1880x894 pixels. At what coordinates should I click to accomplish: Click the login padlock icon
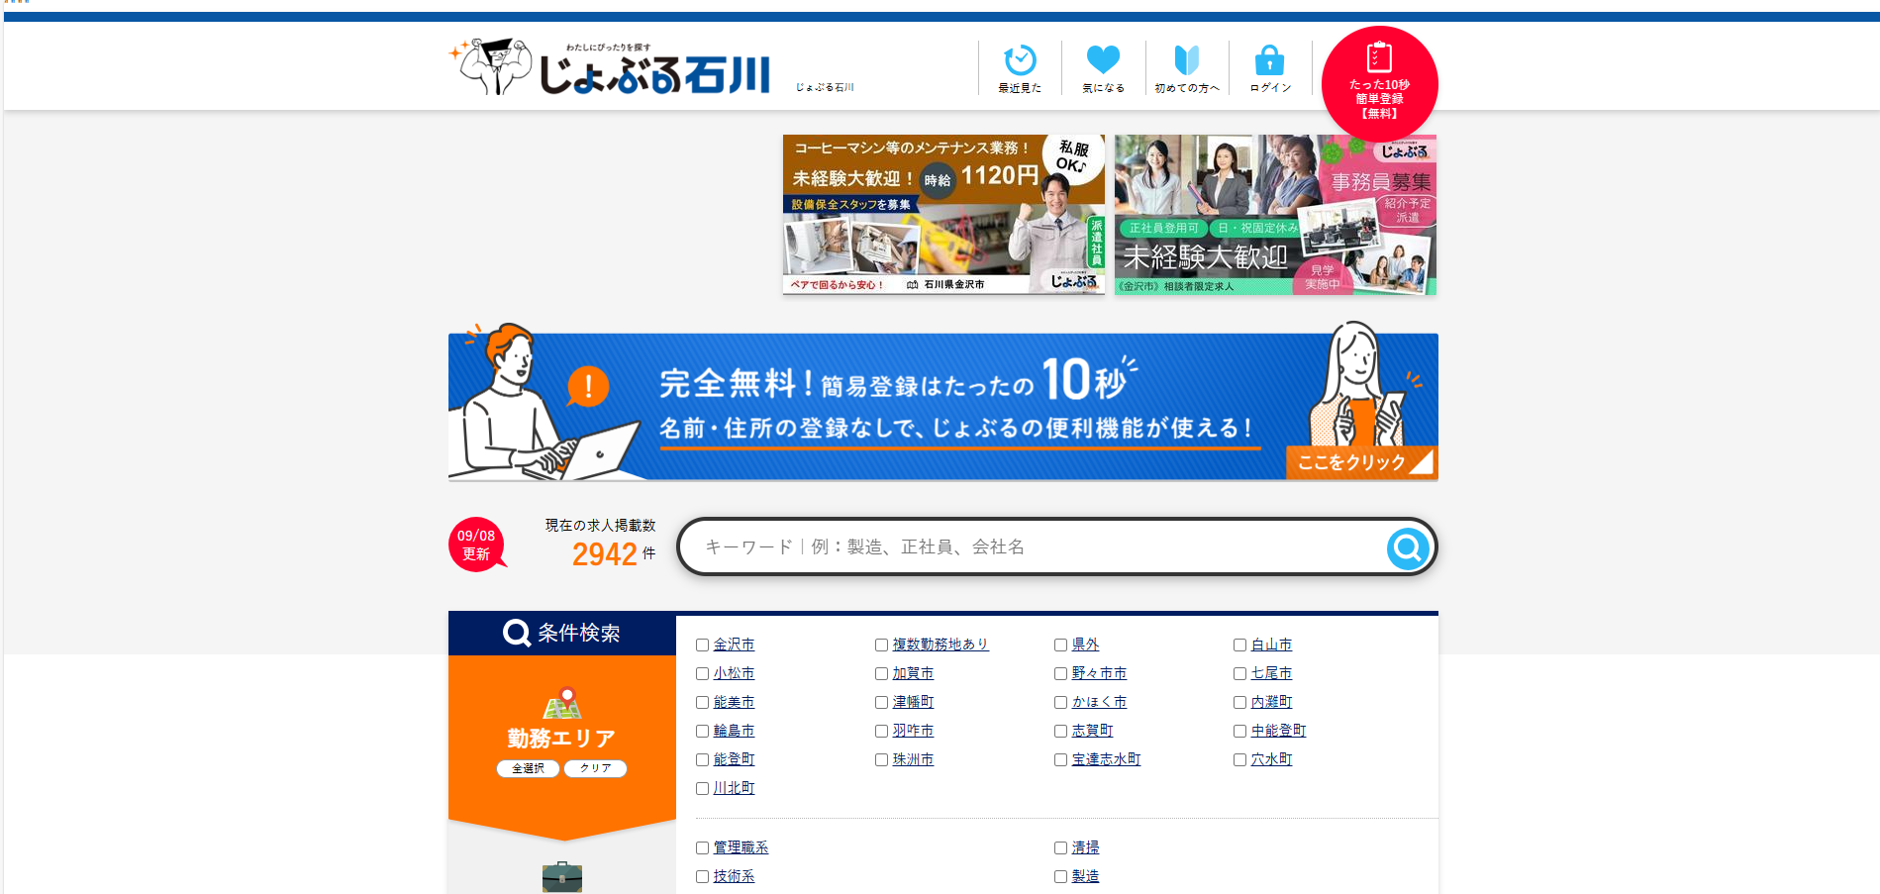(x=1269, y=61)
